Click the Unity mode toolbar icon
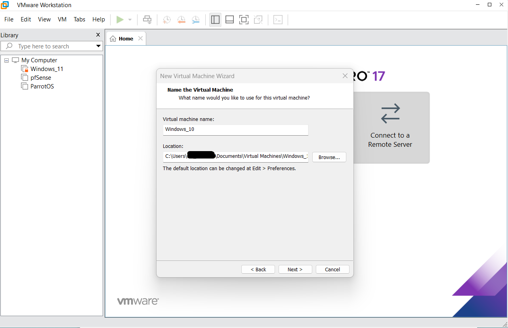 [x=258, y=19]
